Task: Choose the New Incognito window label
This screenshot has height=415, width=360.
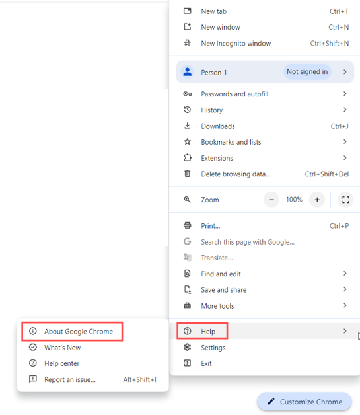Action: tap(236, 43)
